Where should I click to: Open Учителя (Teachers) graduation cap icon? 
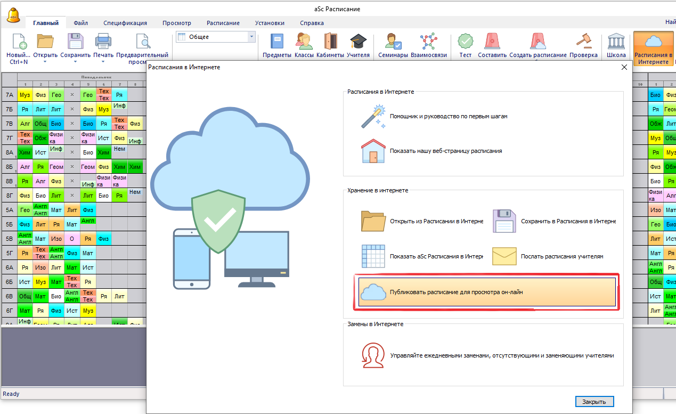pyautogui.click(x=358, y=42)
